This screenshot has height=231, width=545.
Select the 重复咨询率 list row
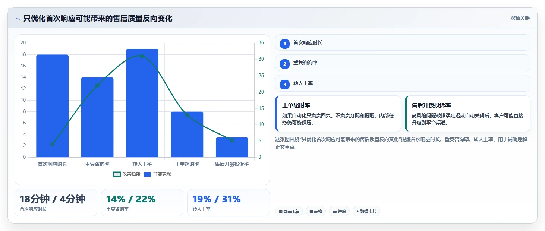(x=403, y=63)
